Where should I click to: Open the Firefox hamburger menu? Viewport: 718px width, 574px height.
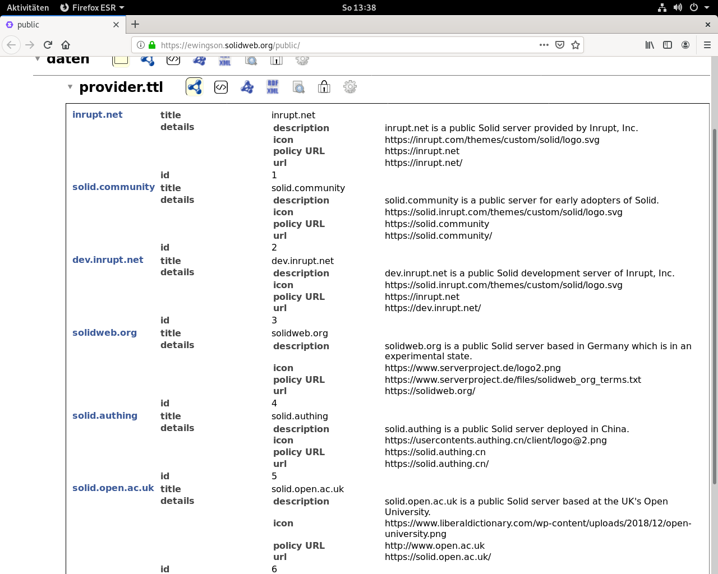(707, 45)
